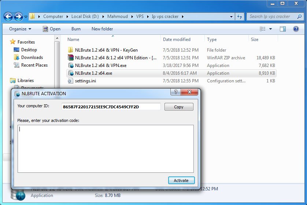This screenshot has height=205, width=307.
Task: Toggle the preview pane icon
Action: pyautogui.click(x=283, y=29)
